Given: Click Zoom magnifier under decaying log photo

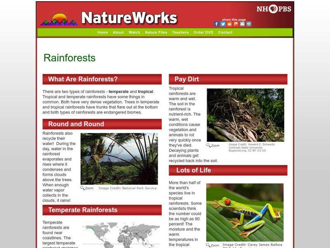Looking at the screenshot, I should click(213, 145).
